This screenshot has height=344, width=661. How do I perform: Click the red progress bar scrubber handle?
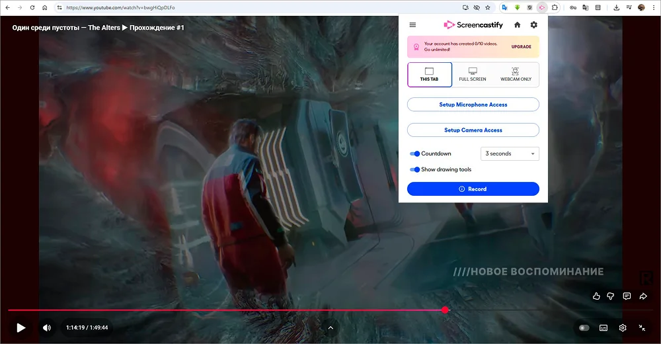[x=445, y=310]
